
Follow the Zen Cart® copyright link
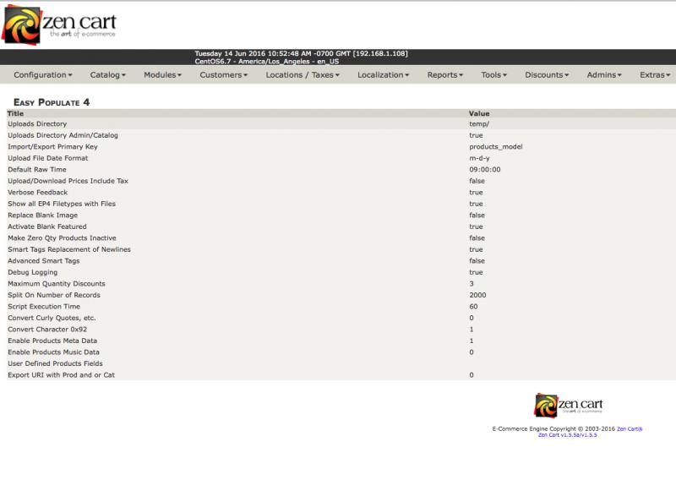[630, 429]
